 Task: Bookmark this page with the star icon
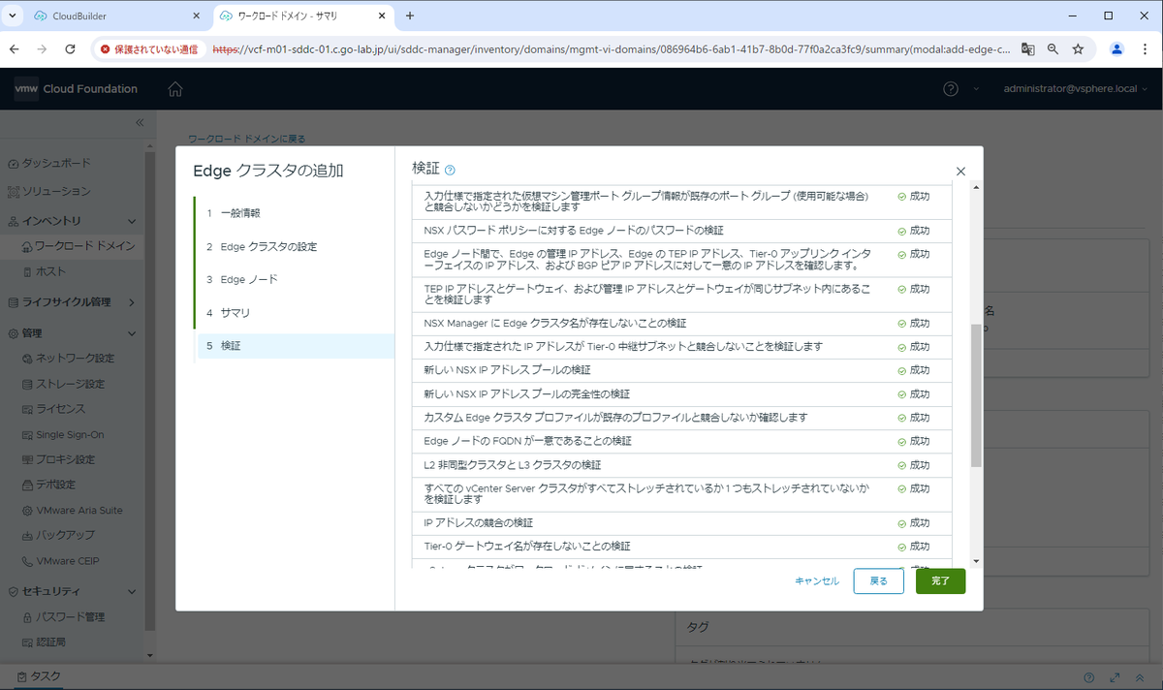(1078, 48)
